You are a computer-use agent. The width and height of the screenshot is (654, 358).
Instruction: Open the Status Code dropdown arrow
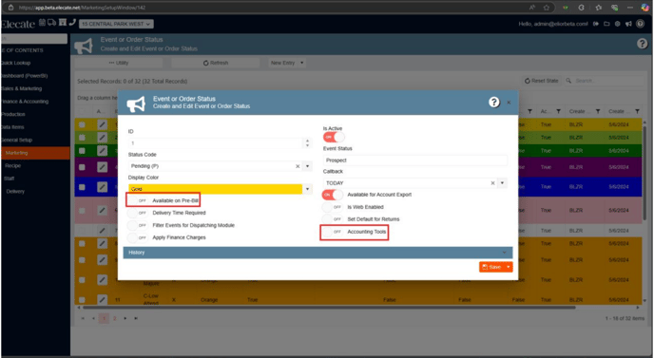pyautogui.click(x=307, y=166)
